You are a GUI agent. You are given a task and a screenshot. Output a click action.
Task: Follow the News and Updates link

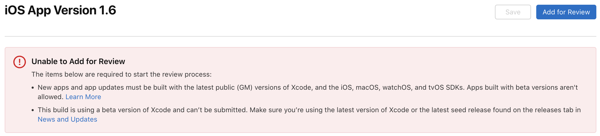(x=67, y=119)
